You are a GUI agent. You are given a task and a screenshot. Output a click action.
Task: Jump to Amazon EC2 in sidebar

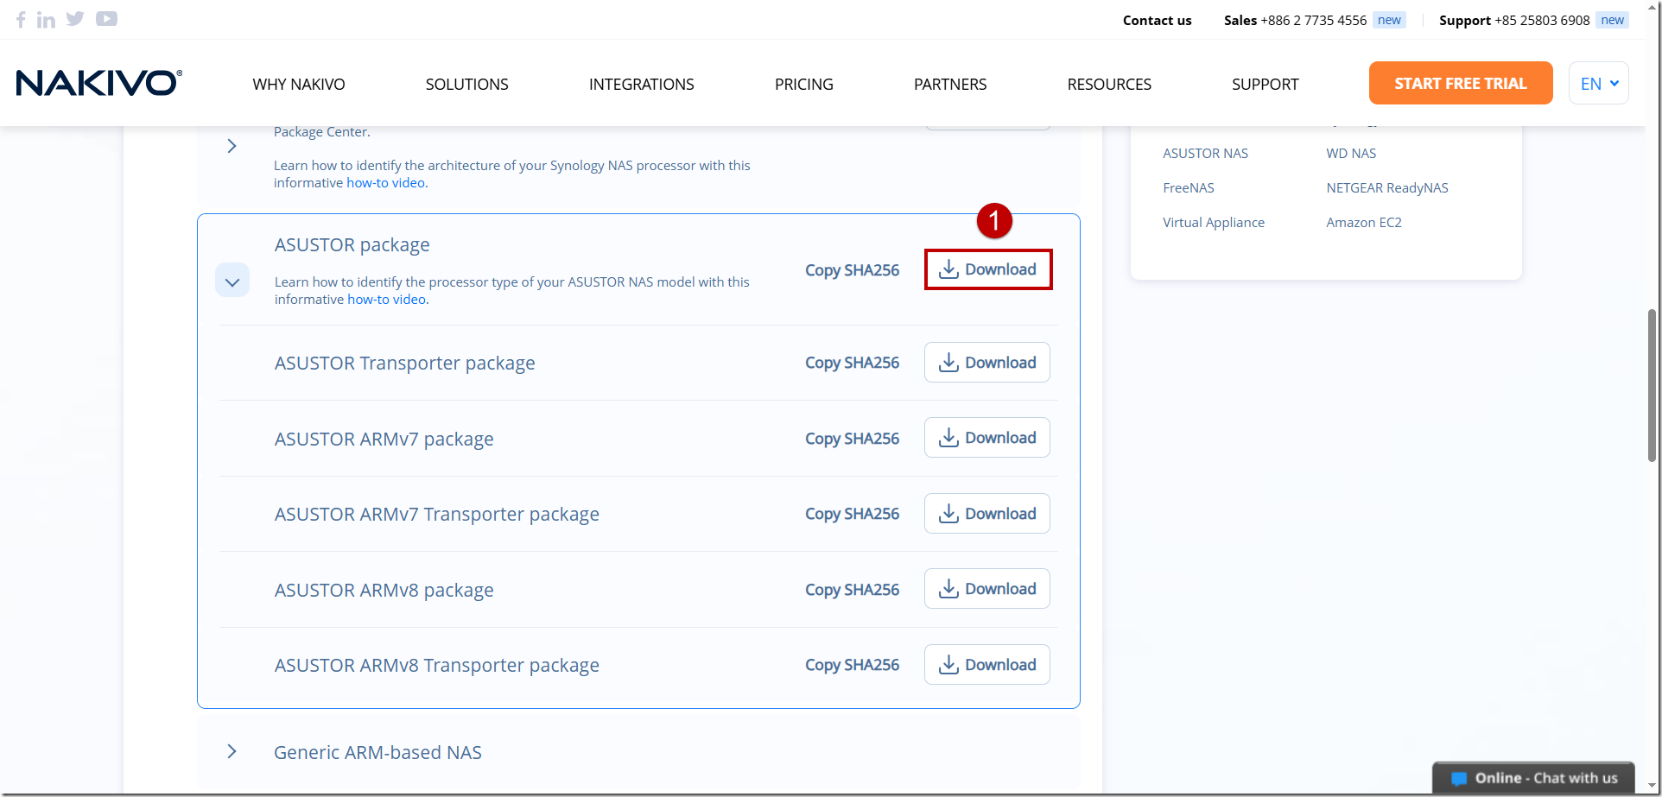pyautogui.click(x=1364, y=223)
